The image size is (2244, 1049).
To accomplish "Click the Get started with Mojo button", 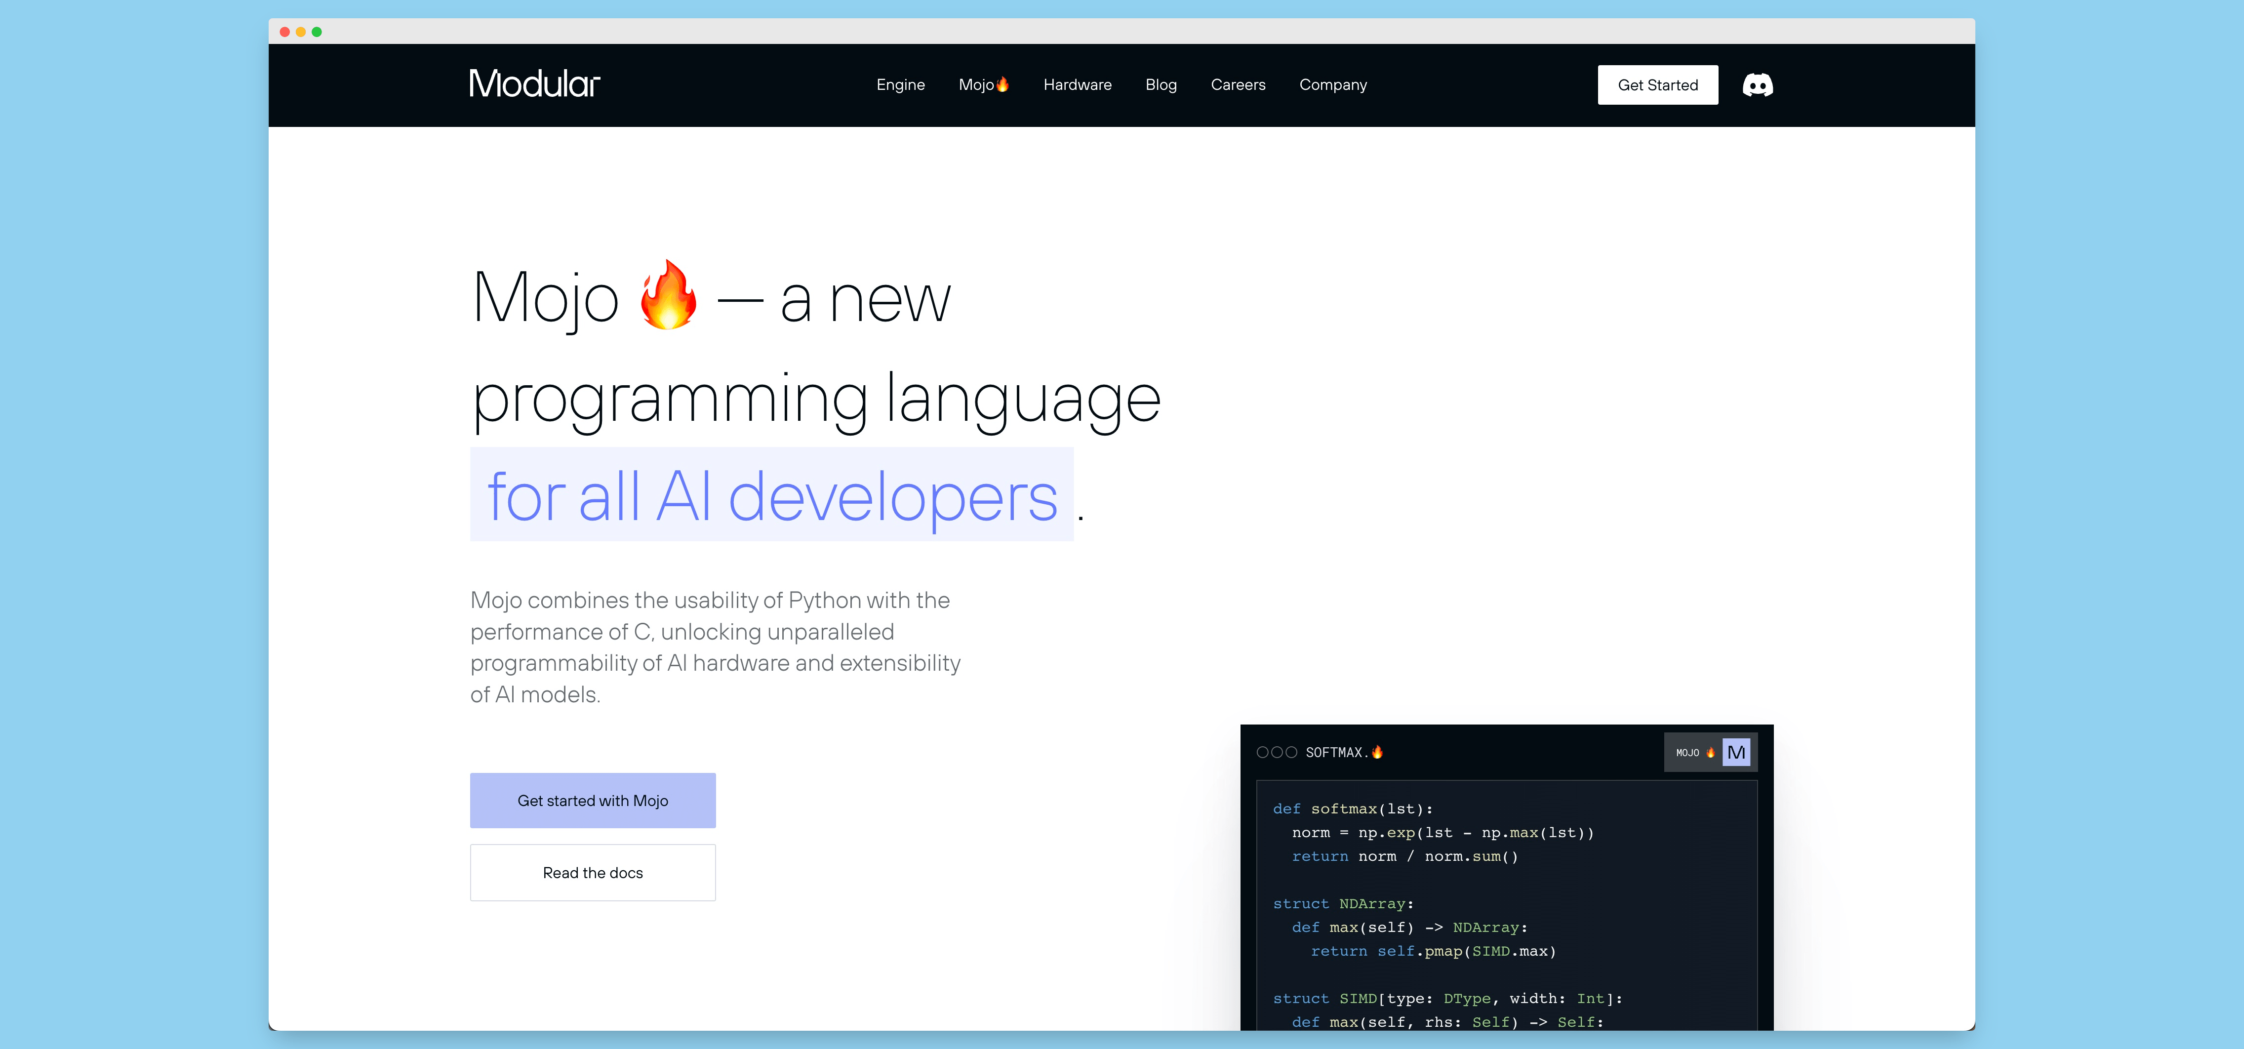I will point(593,800).
